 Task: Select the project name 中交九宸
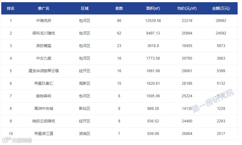44,58
